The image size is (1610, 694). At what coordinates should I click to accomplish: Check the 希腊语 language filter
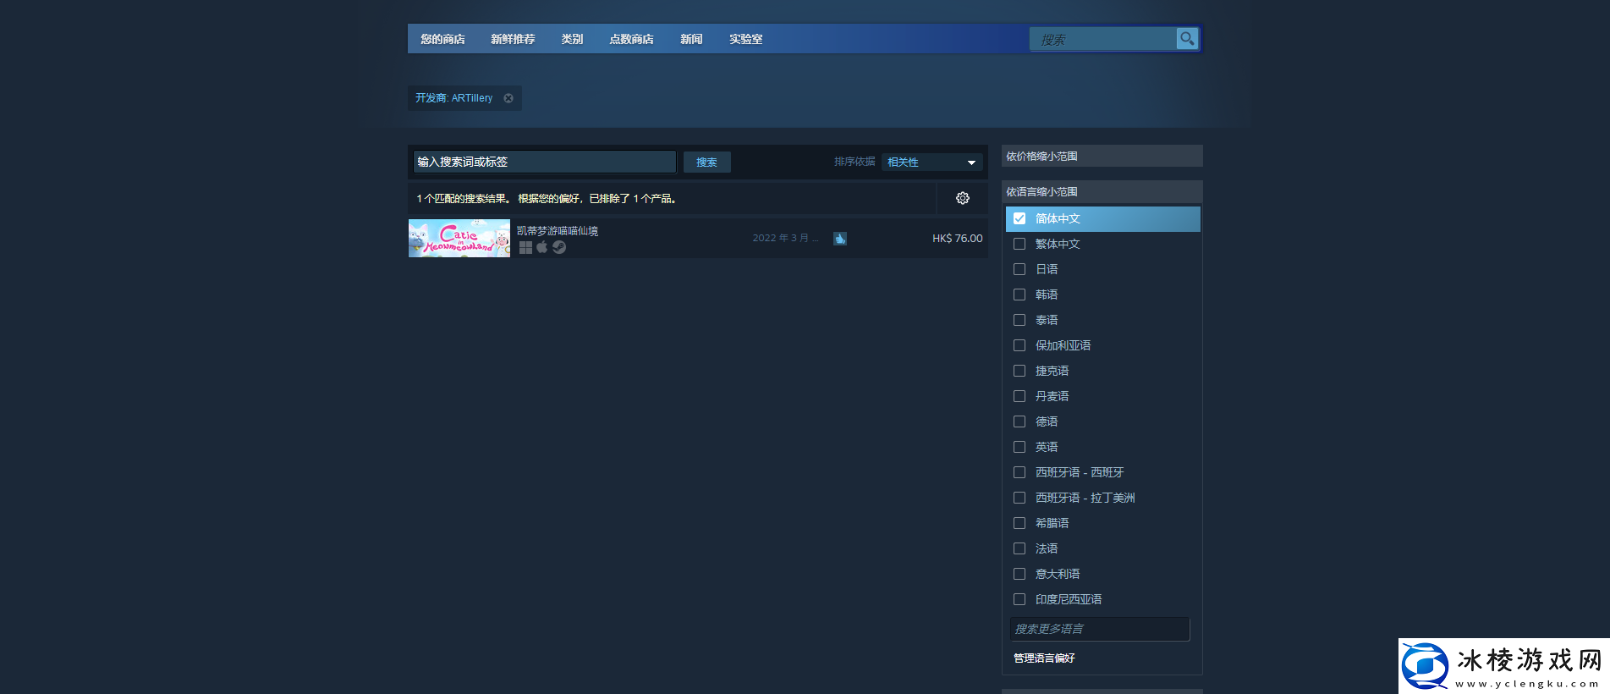click(x=1019, y=523)
